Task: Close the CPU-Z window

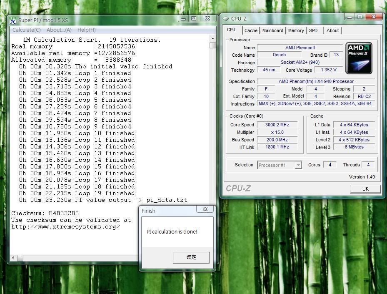Action: pyautogui.click(x=374, y=17)
